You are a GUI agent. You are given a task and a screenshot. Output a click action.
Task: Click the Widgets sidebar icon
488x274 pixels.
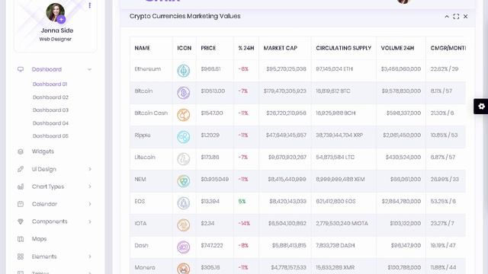click(21, 151)
